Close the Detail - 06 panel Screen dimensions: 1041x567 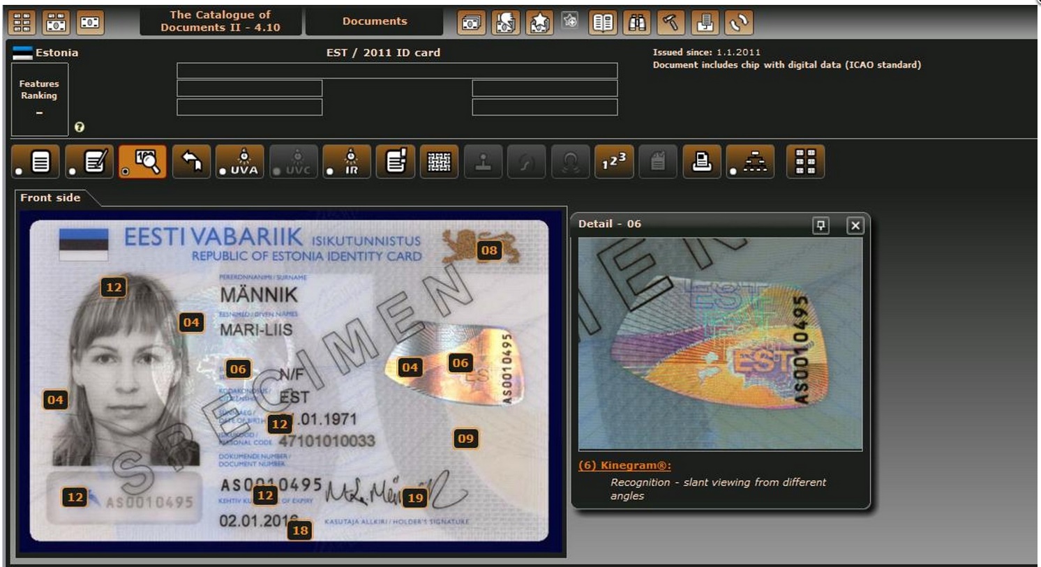(855, 225)
